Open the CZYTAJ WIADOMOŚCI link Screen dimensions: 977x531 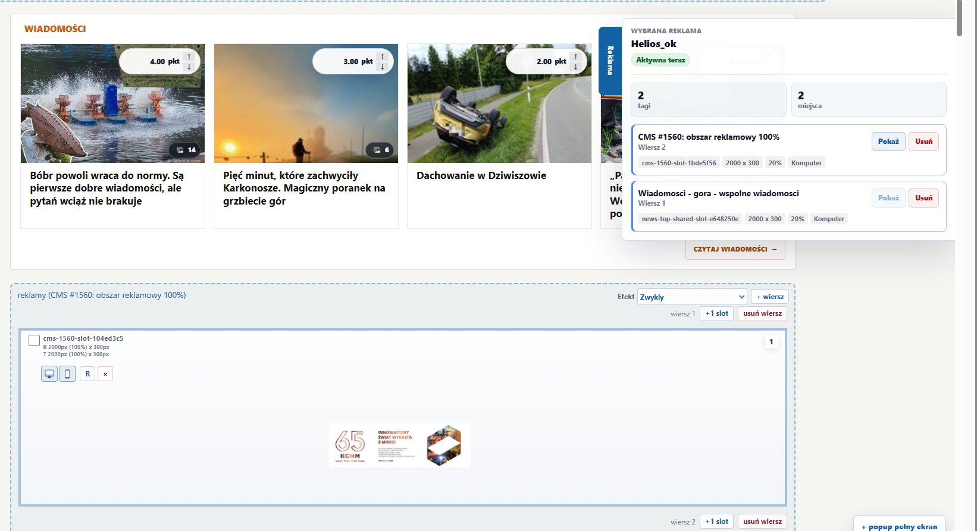(735, 249)
